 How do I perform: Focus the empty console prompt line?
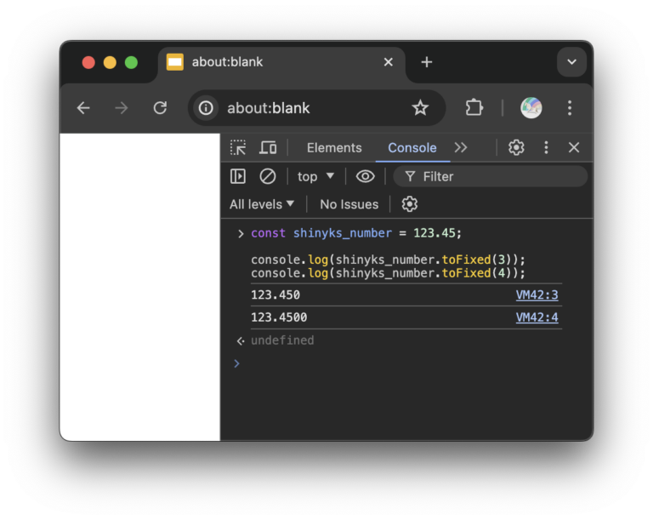(x=406, y=363)
